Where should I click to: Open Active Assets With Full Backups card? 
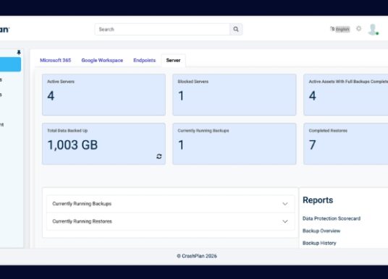(346, 95)
